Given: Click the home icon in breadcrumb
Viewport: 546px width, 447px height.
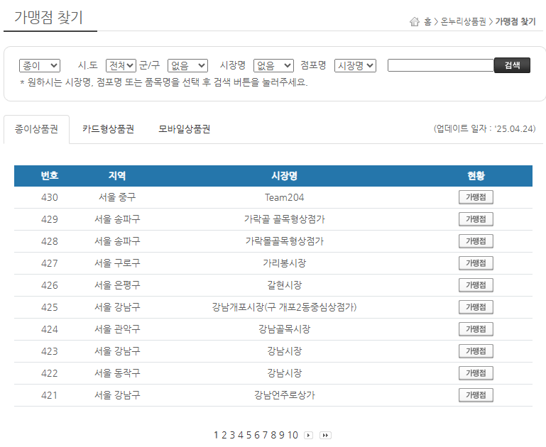Looking at the screenshot, I should [x=415, y=21].
